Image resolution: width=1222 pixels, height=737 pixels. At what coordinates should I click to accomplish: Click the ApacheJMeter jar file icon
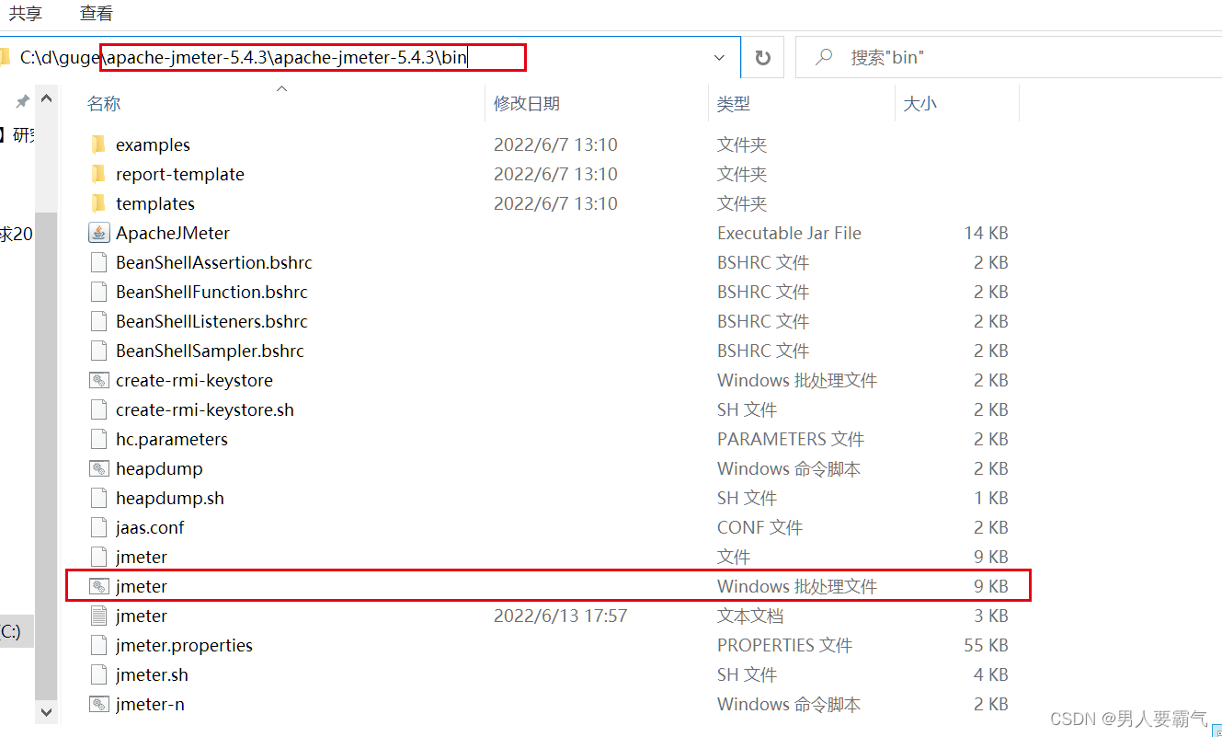99,233
